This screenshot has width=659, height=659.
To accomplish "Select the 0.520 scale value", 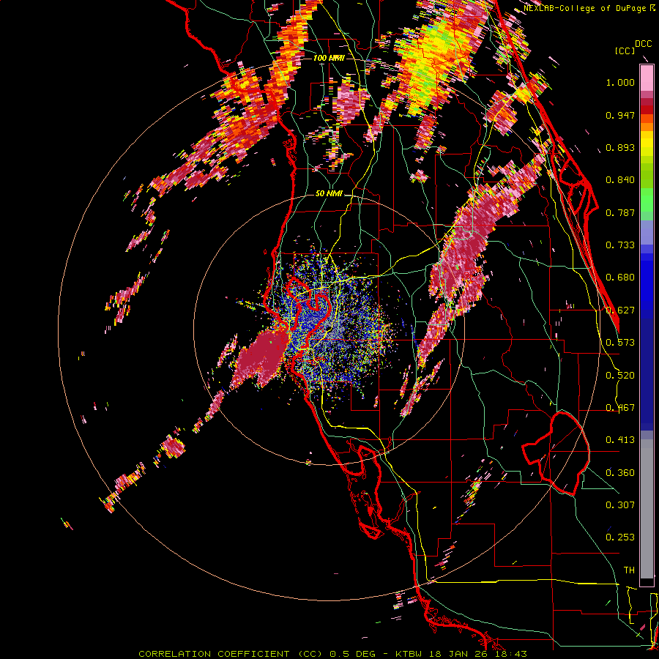I will (620, 376).
